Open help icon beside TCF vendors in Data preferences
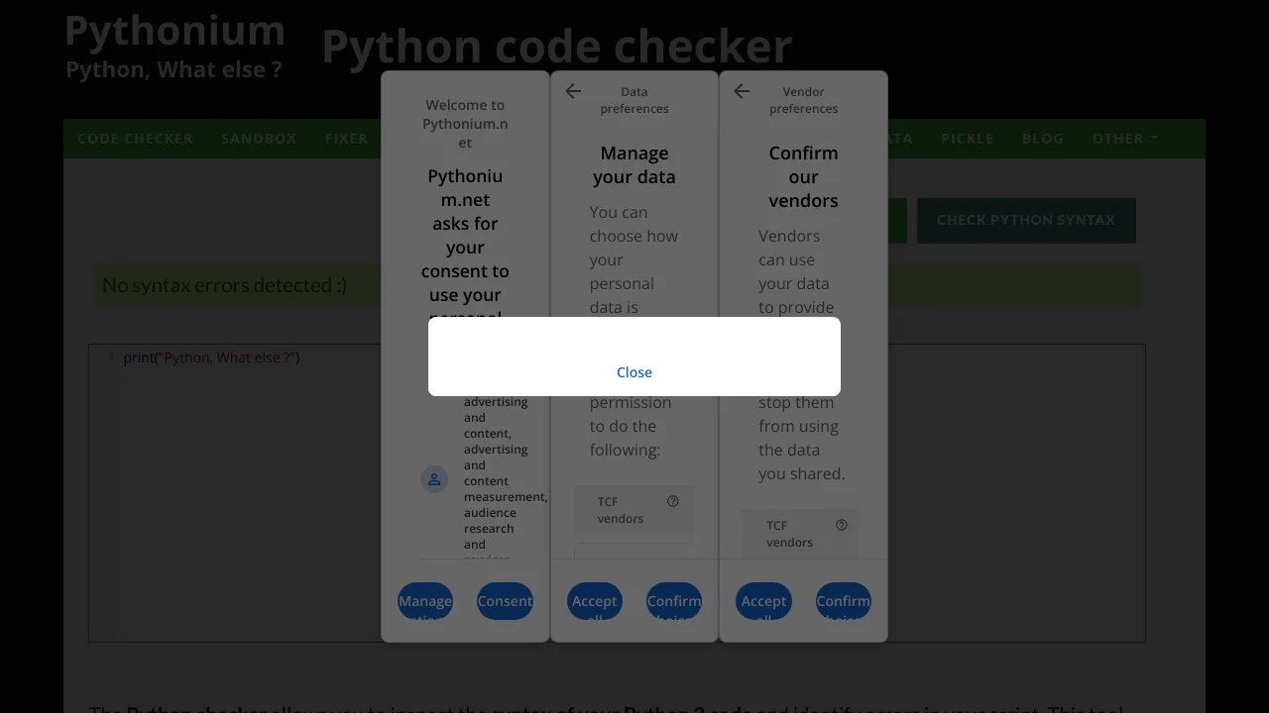The image size is (1269, 713). [x=673, y=501]
